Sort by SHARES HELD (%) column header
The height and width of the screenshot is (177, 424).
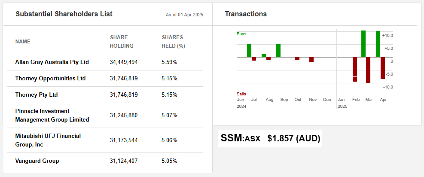point(173,42)
